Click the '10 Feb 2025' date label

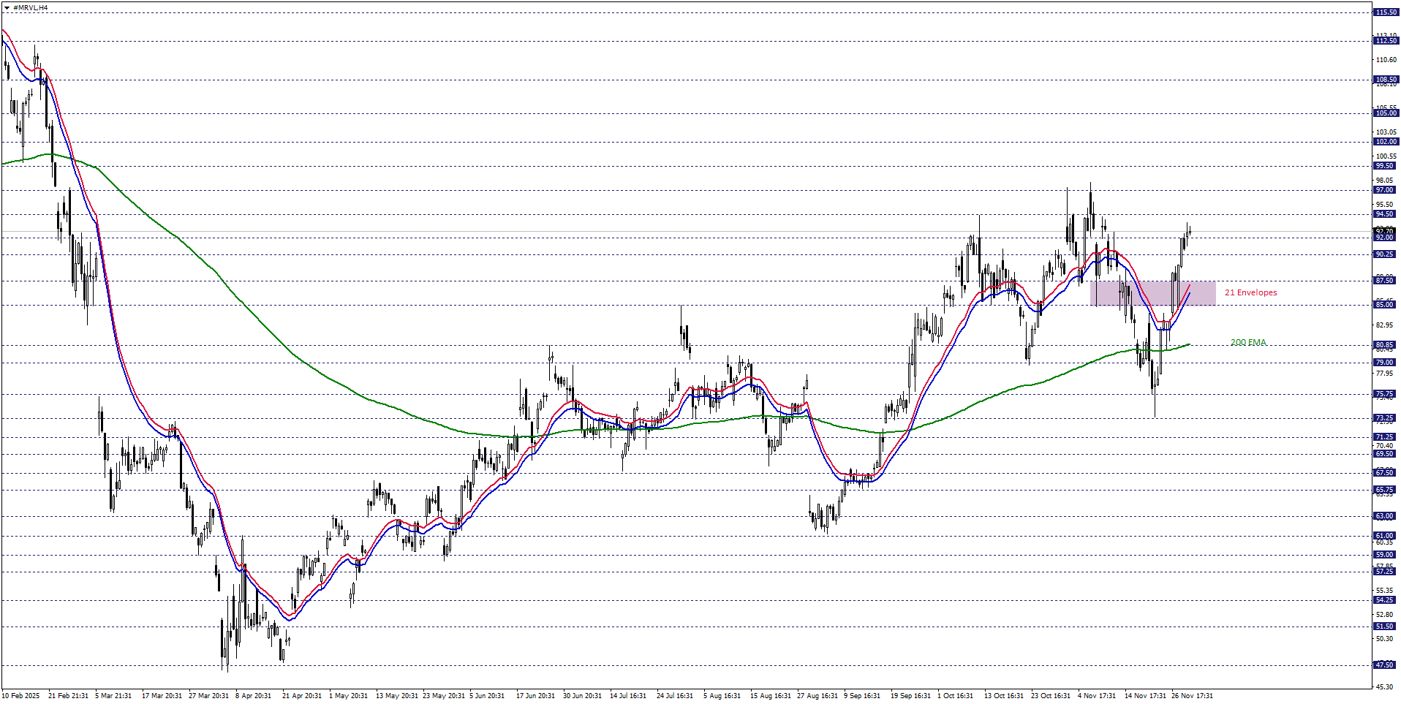pos(21,696)
